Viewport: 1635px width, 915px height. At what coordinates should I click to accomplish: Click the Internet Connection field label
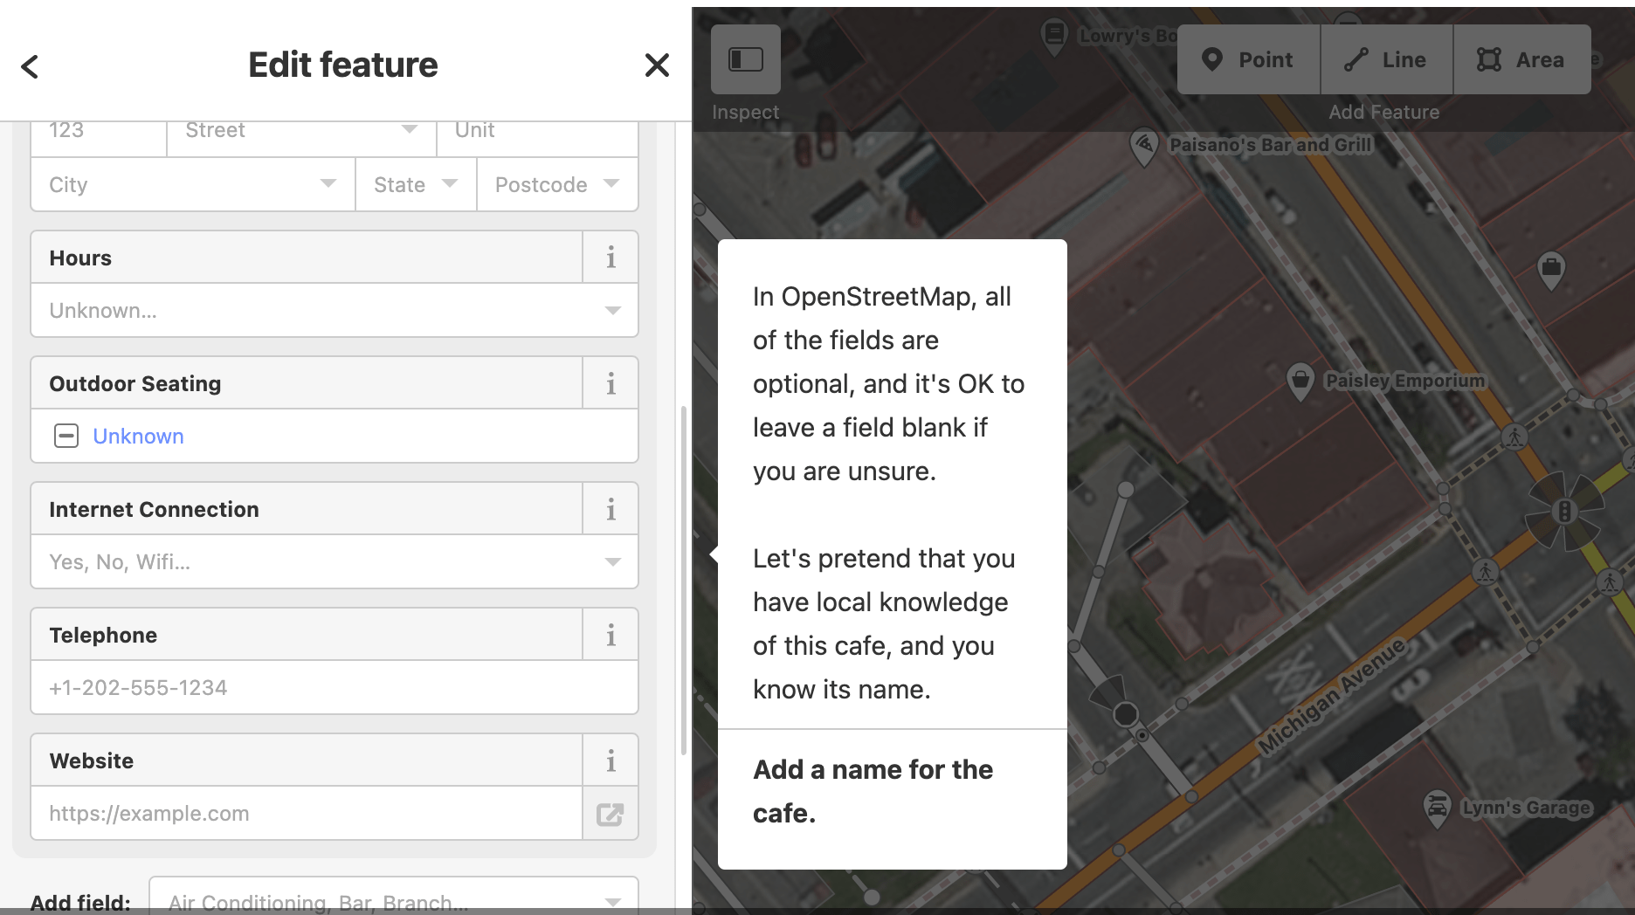click(x=154, y=510)
